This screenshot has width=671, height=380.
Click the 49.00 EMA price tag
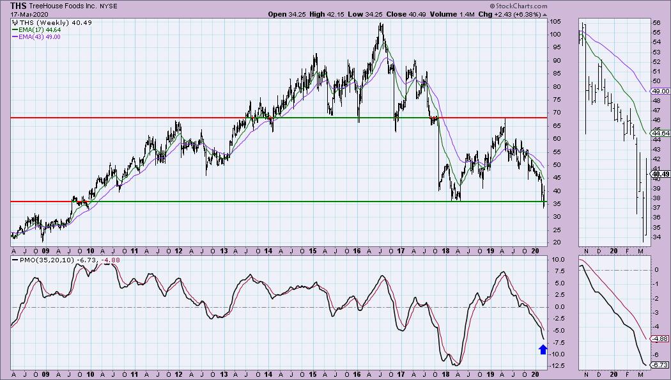coord(660,91)
